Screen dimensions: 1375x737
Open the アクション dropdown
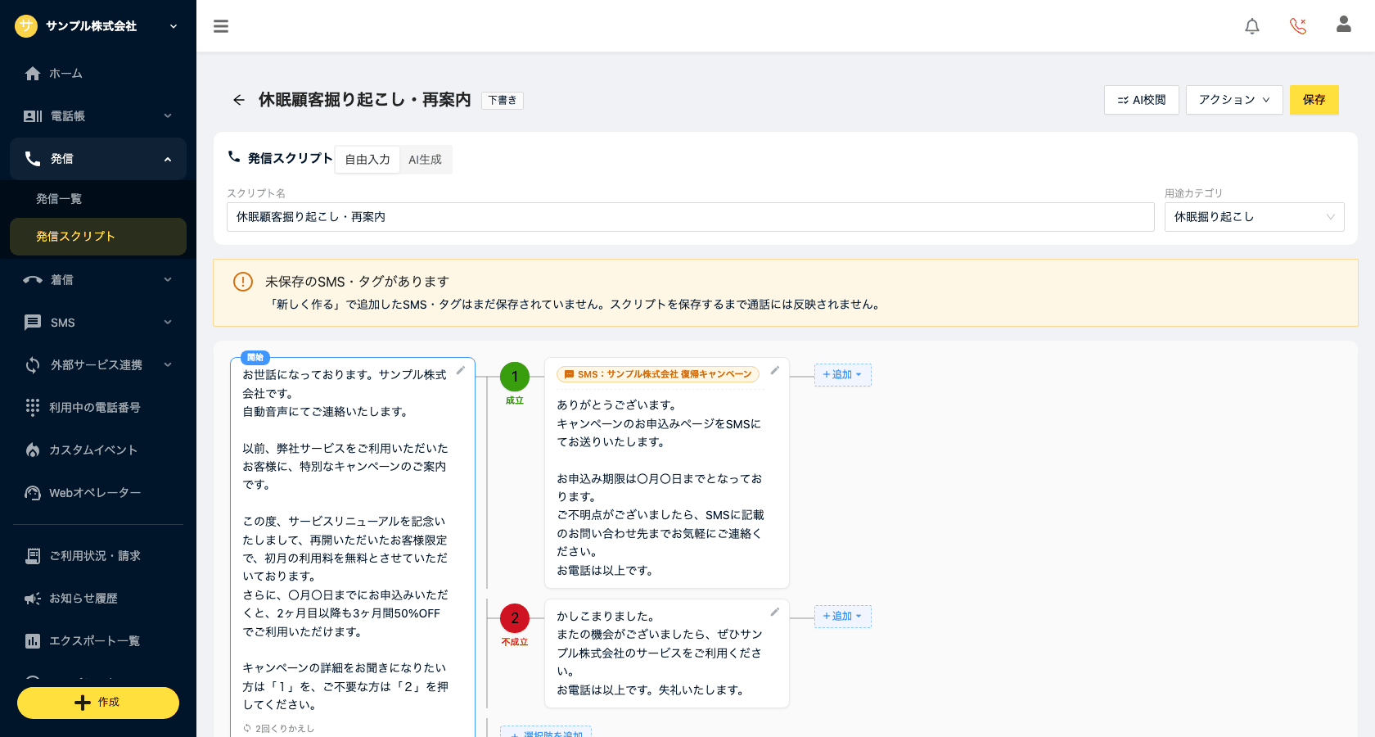(1234, 100)
